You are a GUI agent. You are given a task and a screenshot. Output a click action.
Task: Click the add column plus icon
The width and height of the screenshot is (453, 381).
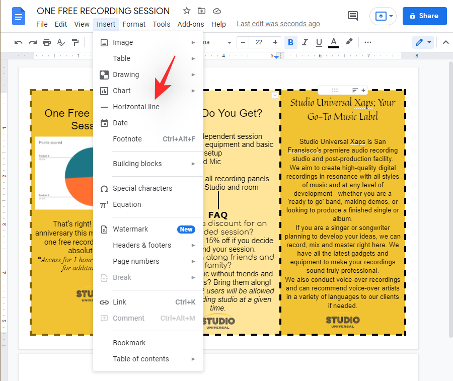point(363,91)
